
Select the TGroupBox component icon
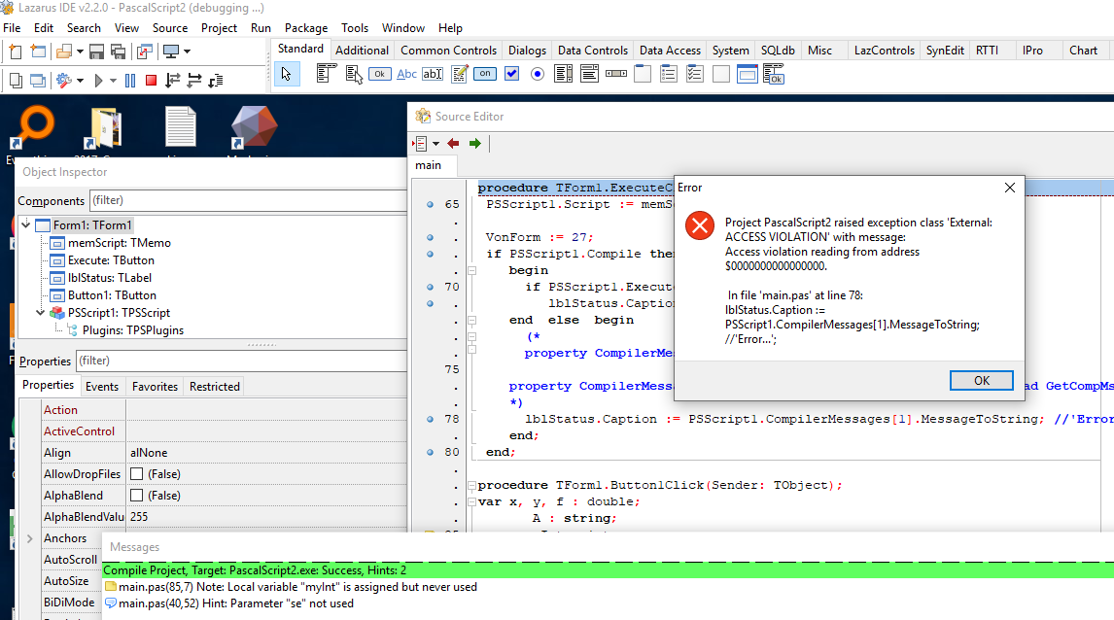click(643, 74)
